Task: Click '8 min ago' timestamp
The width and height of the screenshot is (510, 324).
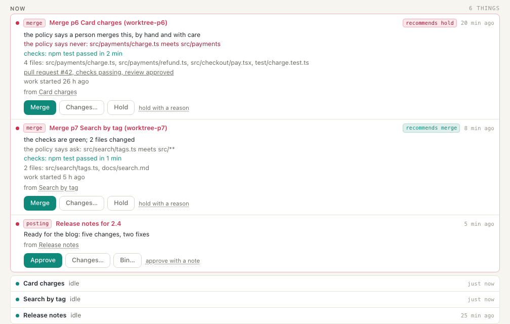Action: click(x=479, y=129)
